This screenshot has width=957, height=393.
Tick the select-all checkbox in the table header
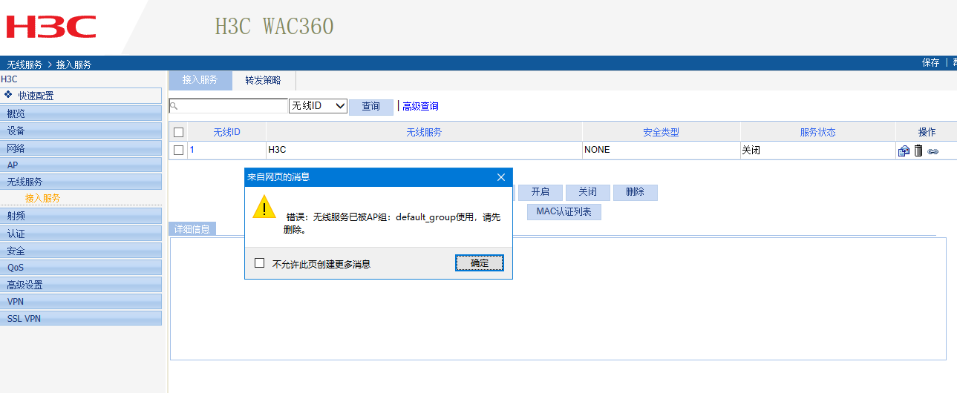click(178, 132)
